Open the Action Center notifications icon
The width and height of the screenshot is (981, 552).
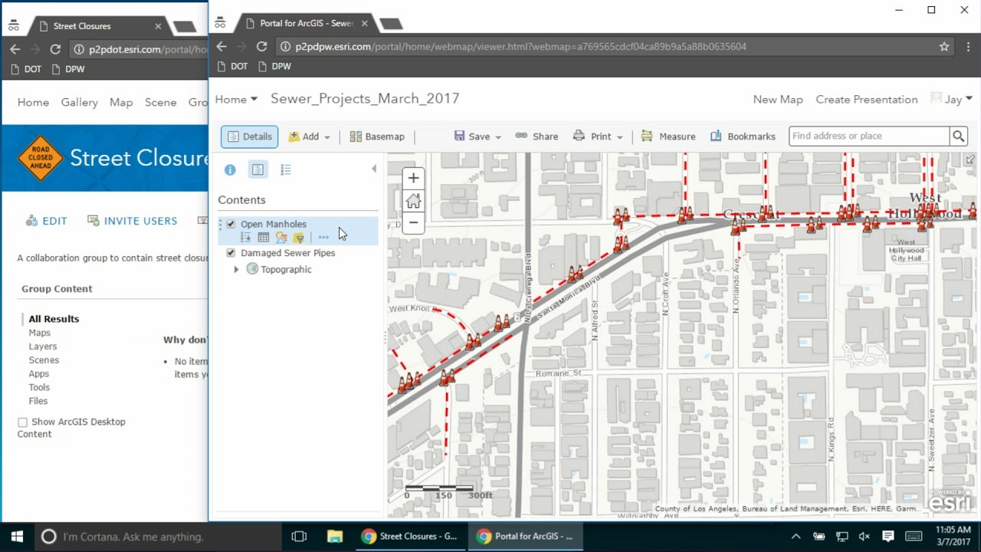[x=887, y=537]
